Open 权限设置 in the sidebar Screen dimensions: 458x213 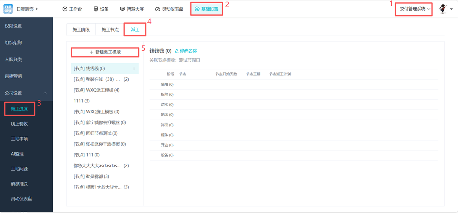pyautogui.click(x=13, y=26)
